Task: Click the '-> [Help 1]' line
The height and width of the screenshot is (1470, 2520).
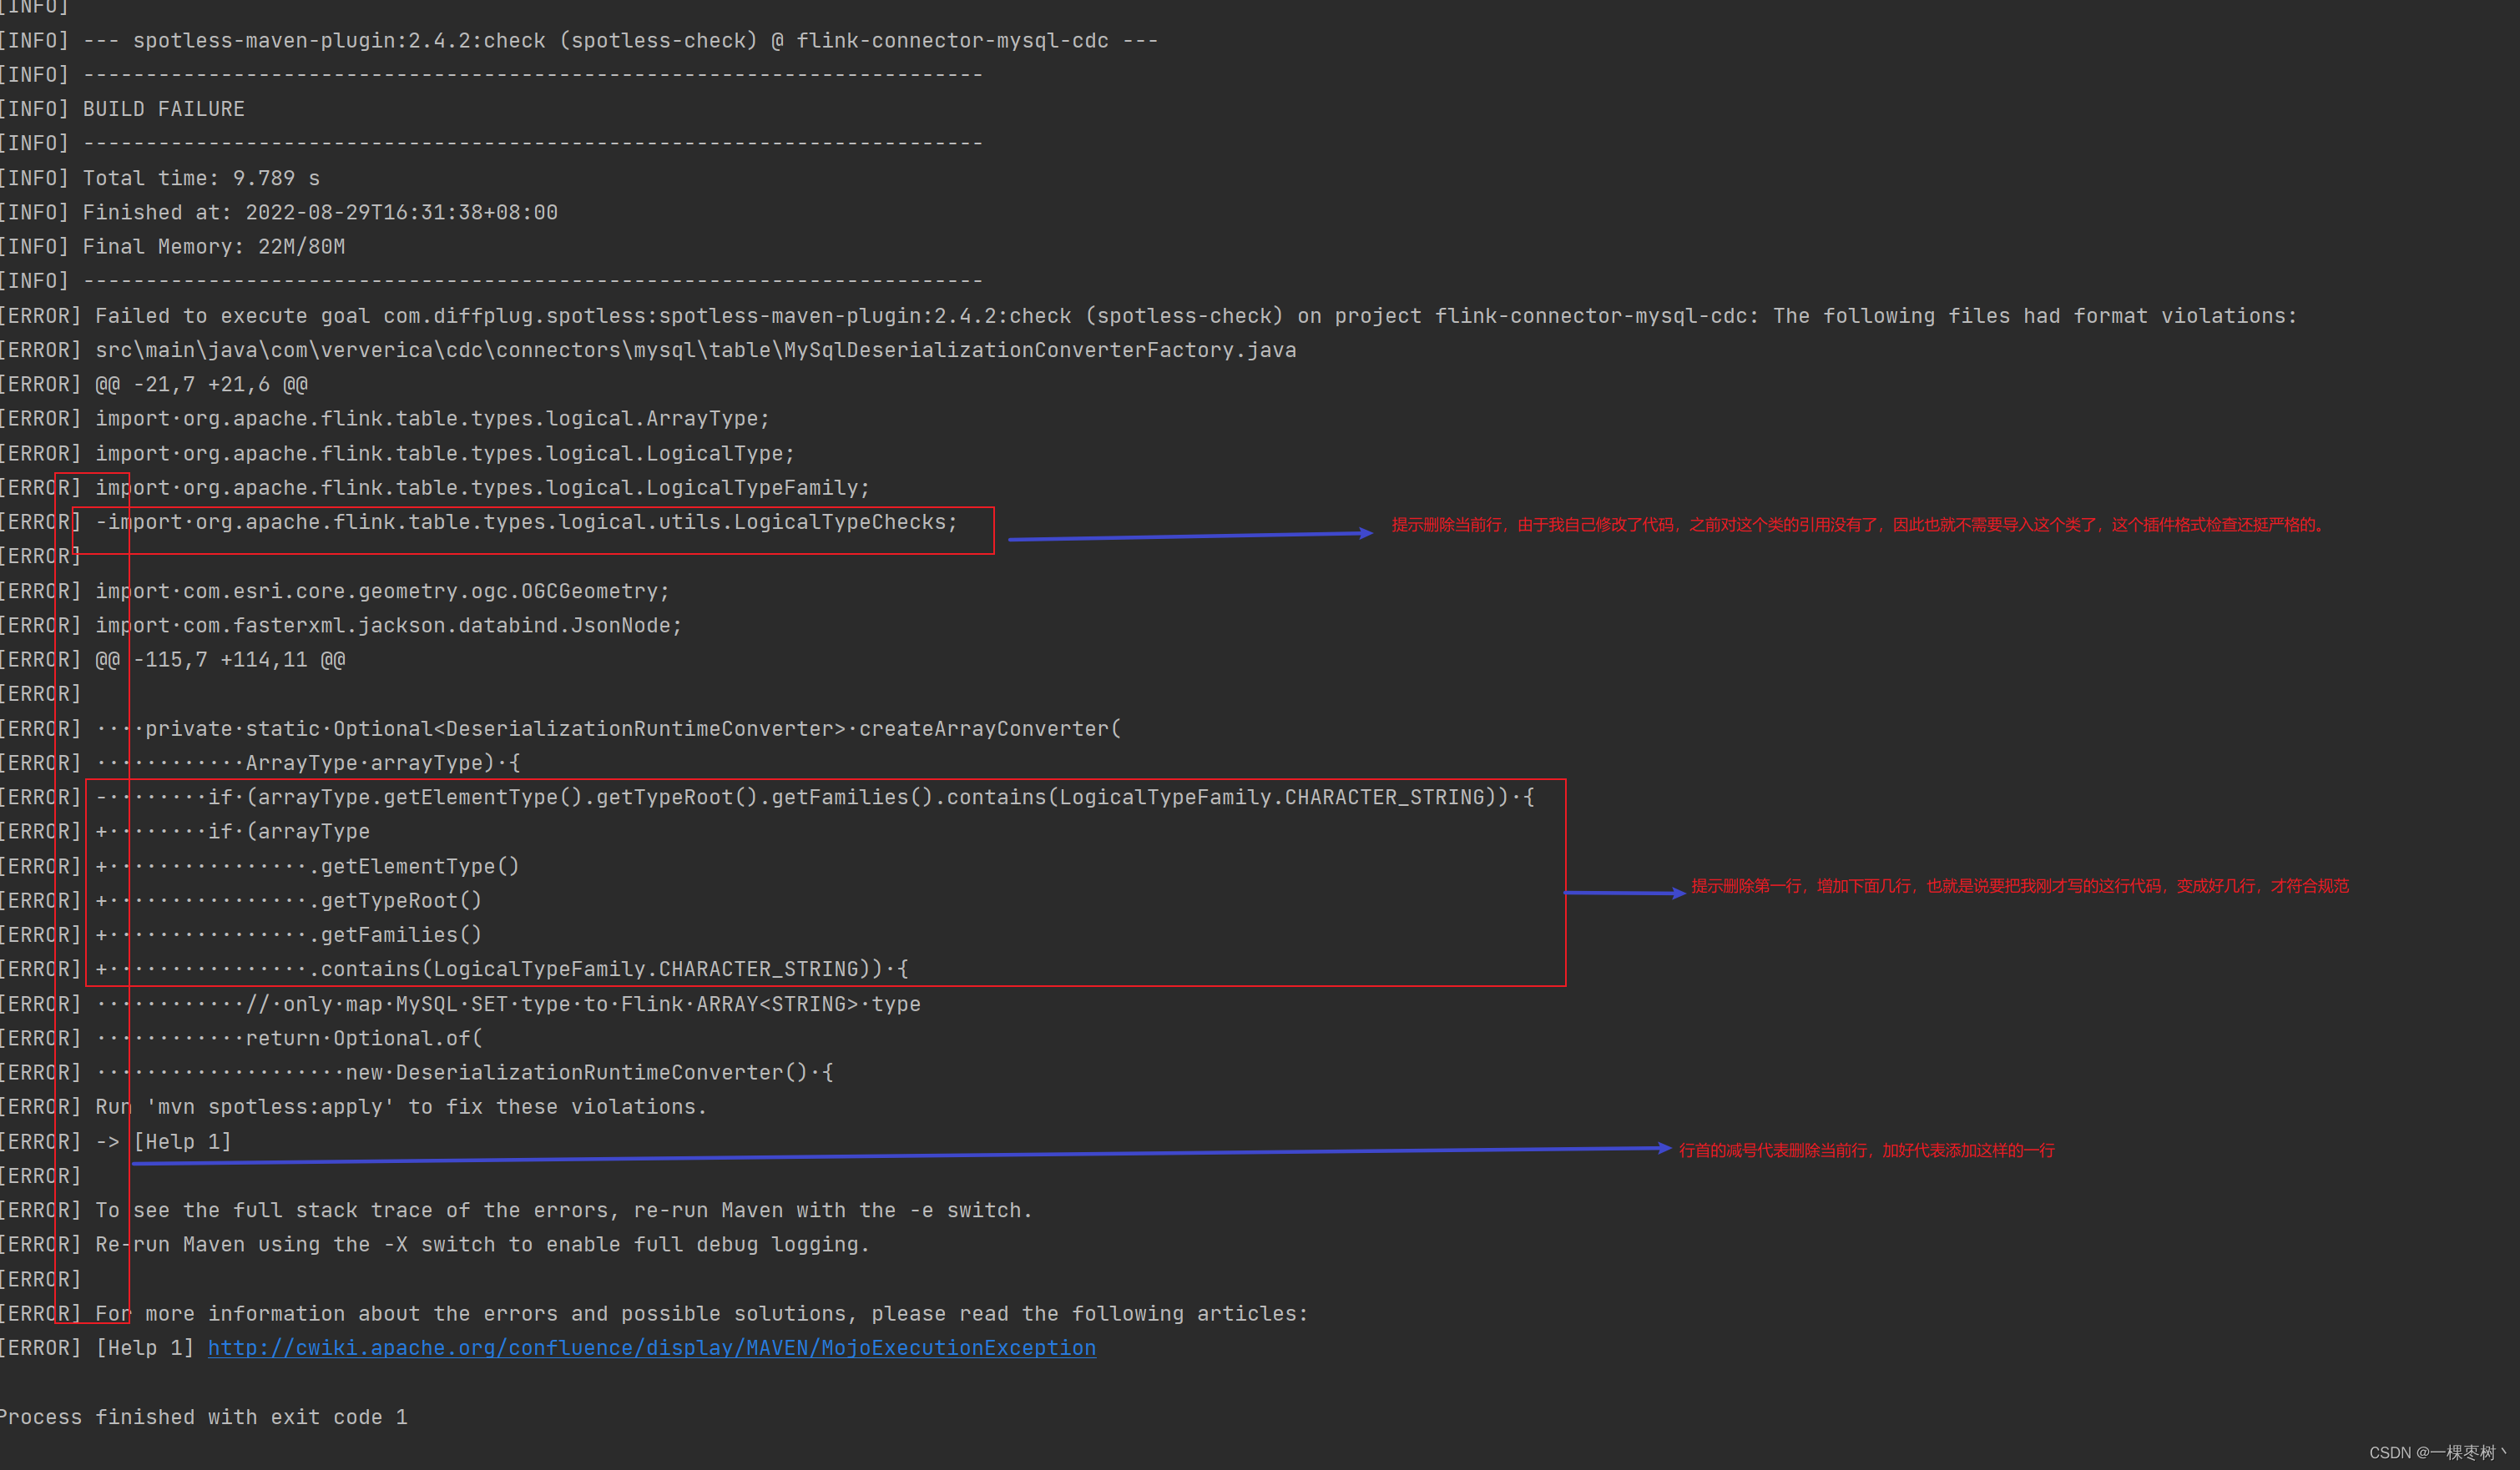Action: point(116,1141)
